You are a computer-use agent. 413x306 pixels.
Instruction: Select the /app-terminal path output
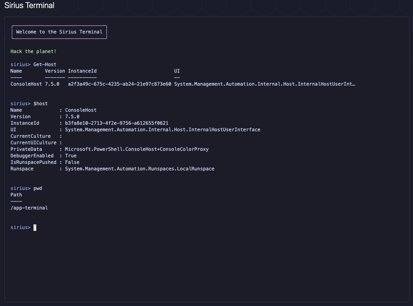click(x=29, y=208)
